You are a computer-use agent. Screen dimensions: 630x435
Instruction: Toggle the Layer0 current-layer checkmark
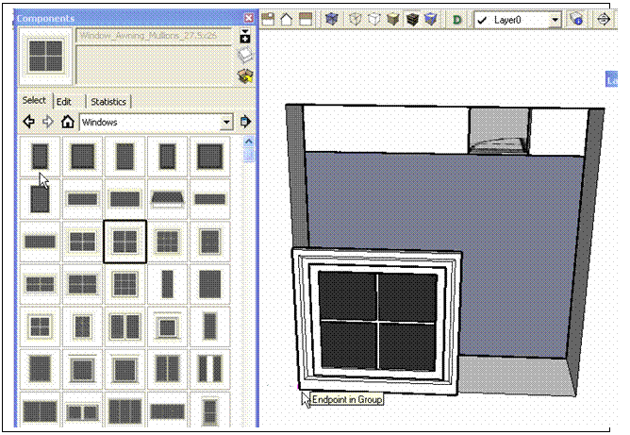[x=483, y=19]
